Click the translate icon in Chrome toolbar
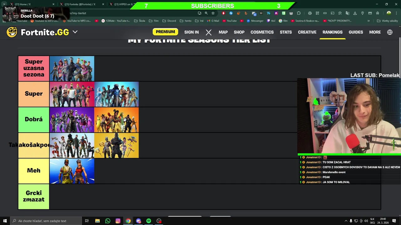Screen dimensions: 401x225 pyautogui.click(x=347, y=13)
